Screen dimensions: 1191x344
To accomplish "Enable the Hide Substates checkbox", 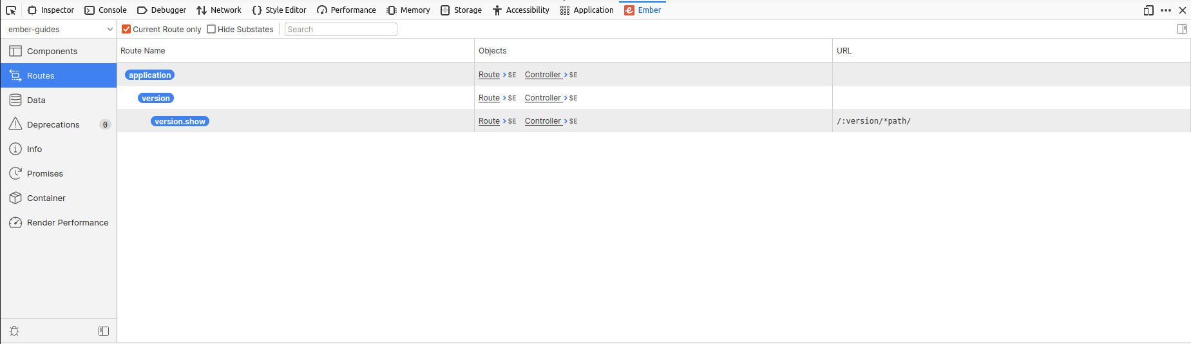I will (x=211, y=29).
